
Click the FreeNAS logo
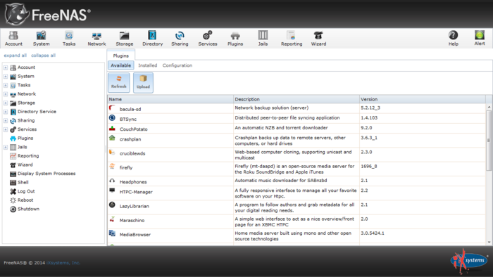point(48,15)
